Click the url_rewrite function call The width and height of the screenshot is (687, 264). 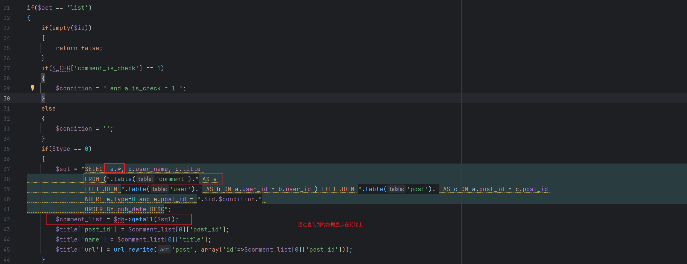(x=133, y=250)
